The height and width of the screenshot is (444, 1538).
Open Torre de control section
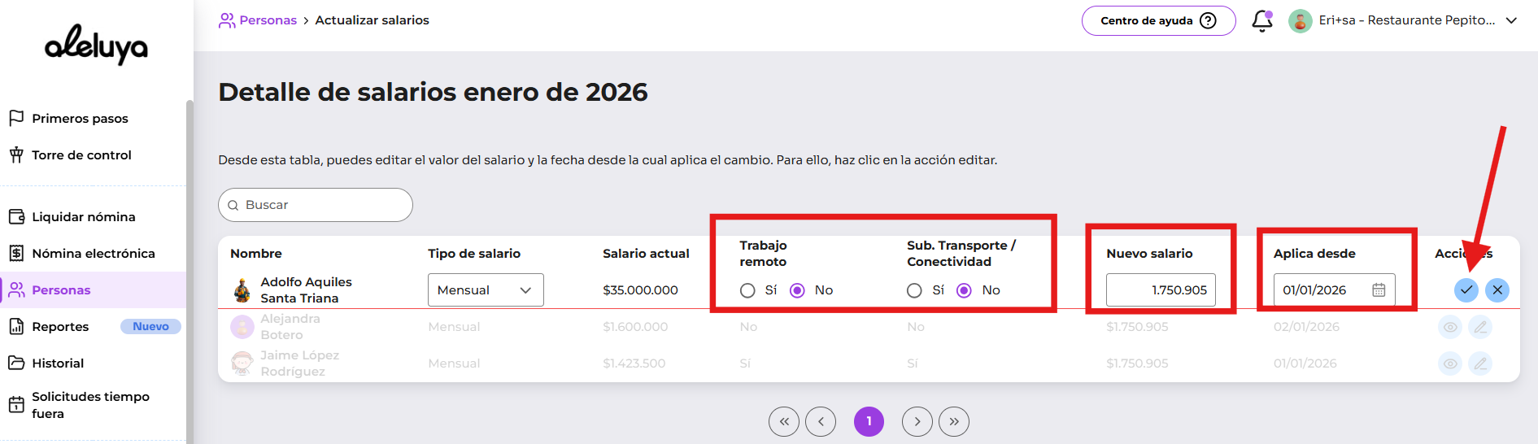[x=81, y=155]
